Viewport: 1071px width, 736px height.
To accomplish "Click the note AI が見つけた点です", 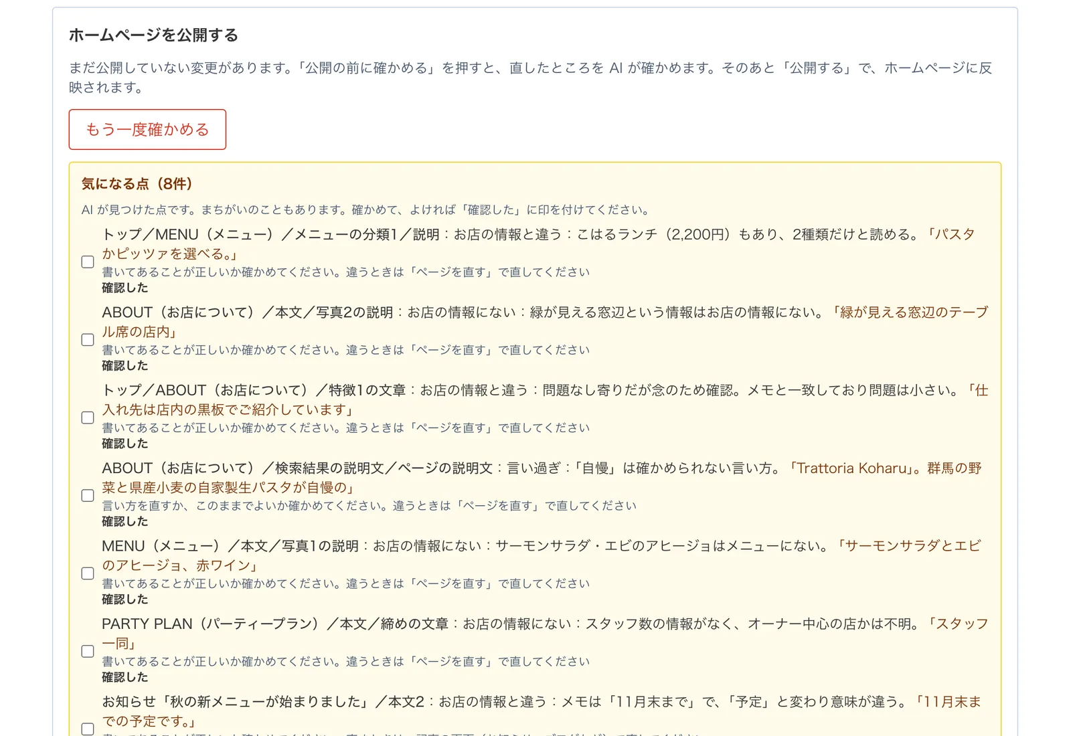I will (366, 210).
